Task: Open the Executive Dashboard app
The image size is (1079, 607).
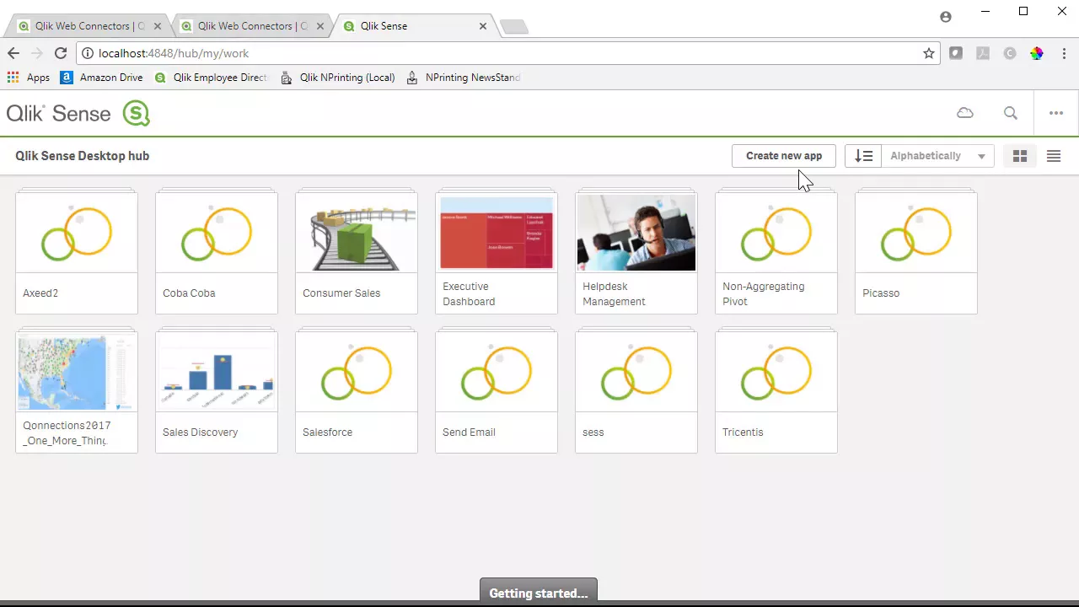Action: [497, 253]
